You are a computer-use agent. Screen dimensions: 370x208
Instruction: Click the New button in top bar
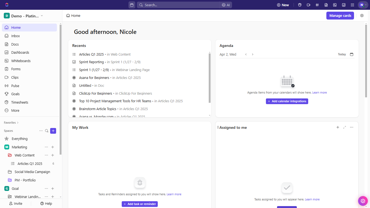283,5
